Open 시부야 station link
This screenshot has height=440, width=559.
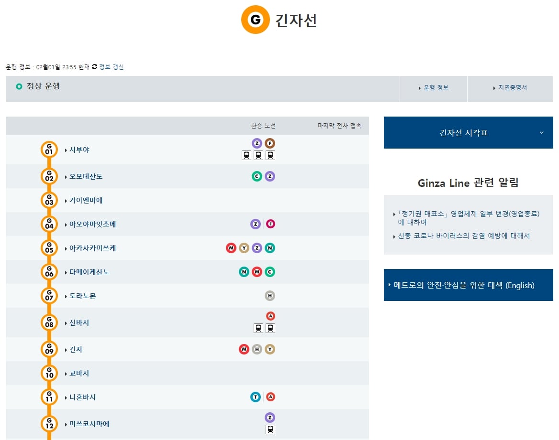(x=79, y=150)
